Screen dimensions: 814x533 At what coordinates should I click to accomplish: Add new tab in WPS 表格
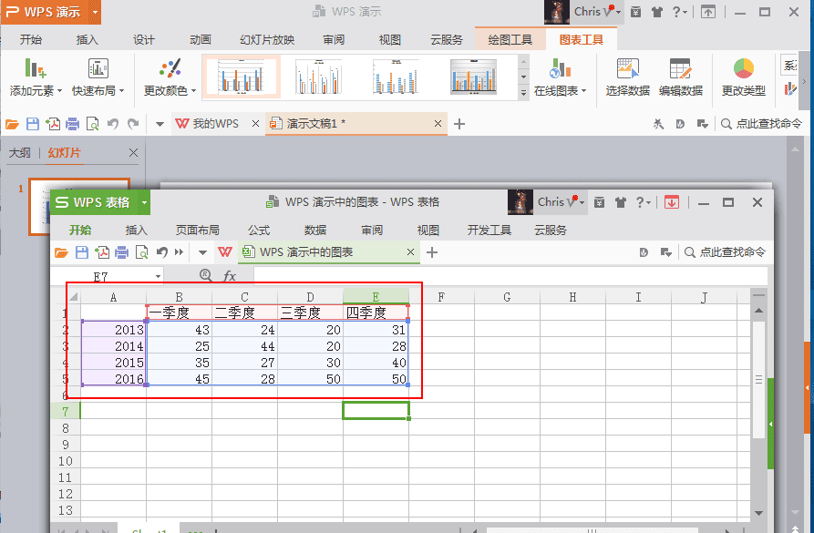pos(431,252)
